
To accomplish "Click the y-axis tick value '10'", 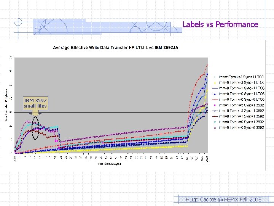I will [11, 140].
